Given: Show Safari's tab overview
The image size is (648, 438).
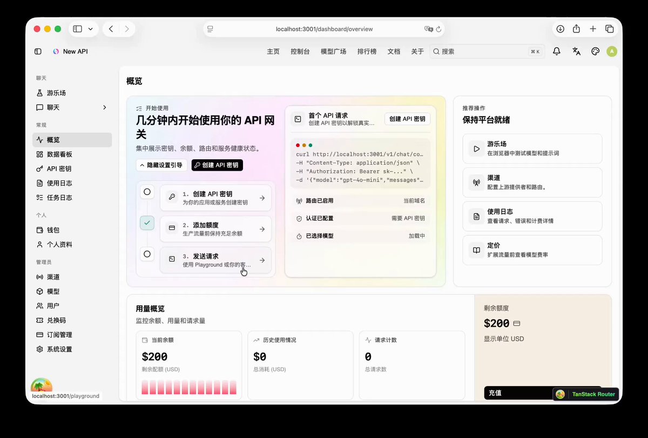Looking at the screenshot, I should tap(610, 29).
